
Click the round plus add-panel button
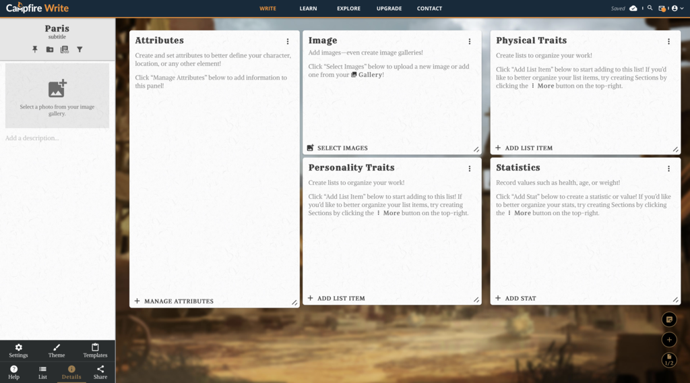point(668,340)
